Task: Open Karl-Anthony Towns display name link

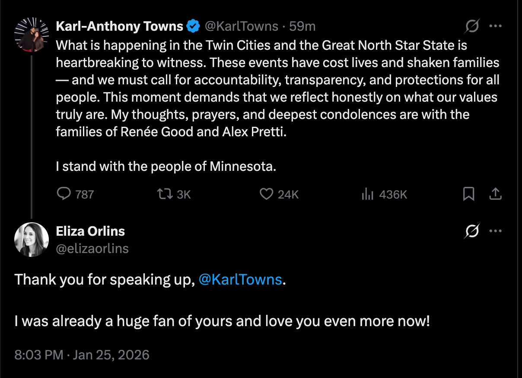Action: (120, 26)
